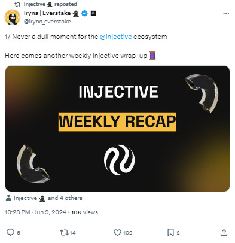The width and height of the screenshot is (235, 243).
Task: Open the share upload icon
Action: pyautogui.click(x=224, y=232)
